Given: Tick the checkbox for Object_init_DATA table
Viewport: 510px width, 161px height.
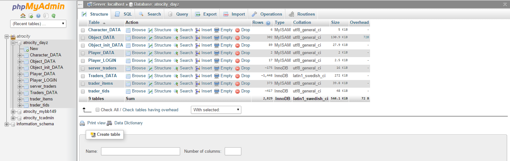Looking at the screenshot, I should tap(83, 46).
